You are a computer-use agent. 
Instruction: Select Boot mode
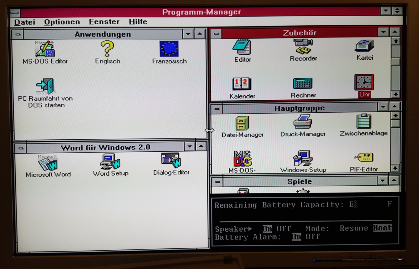[x=382, y=228]
